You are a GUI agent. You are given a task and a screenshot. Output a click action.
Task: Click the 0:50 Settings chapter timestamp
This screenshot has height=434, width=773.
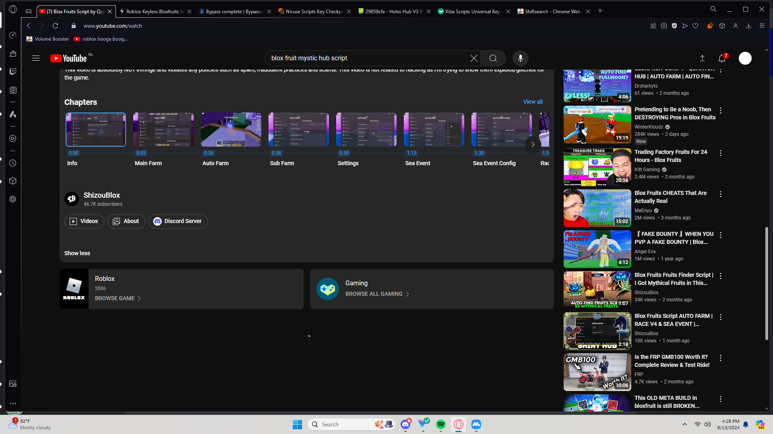click(344, 153)
